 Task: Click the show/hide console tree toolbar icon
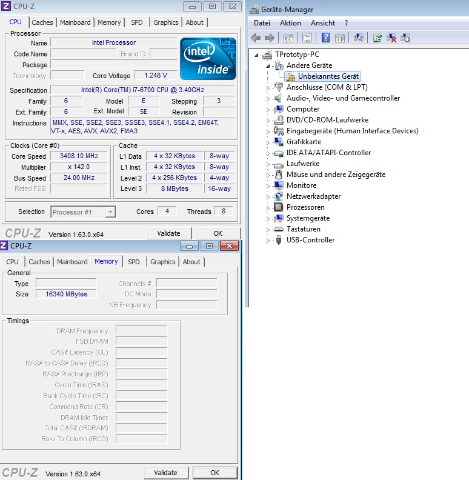pos(288,38)
